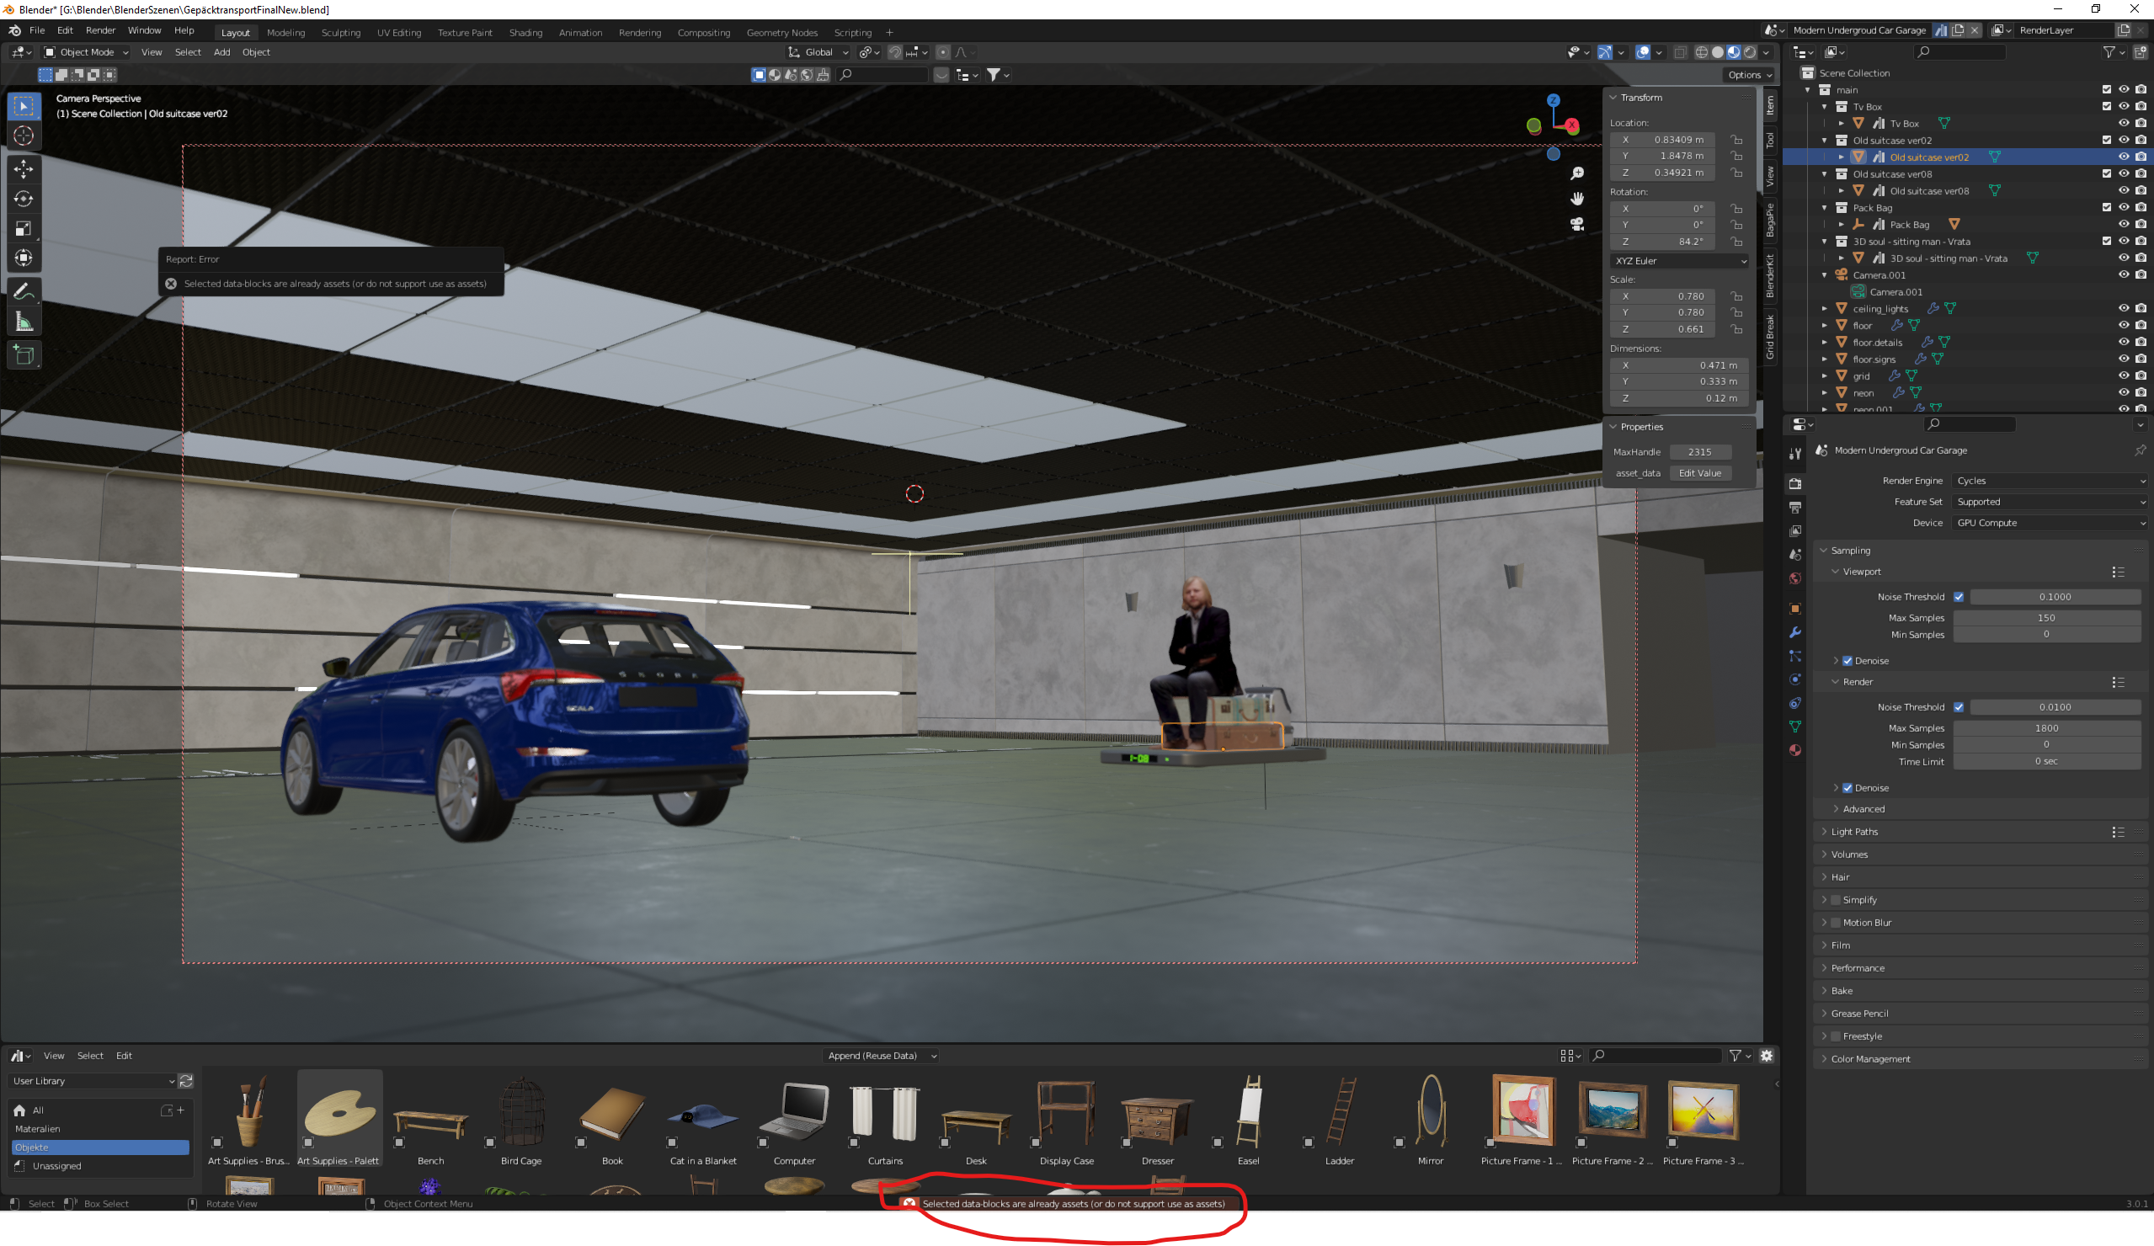The image size is (2154, 1246).
Task: Enable the Motion Blur checkbox
Action: [1835, 923]
